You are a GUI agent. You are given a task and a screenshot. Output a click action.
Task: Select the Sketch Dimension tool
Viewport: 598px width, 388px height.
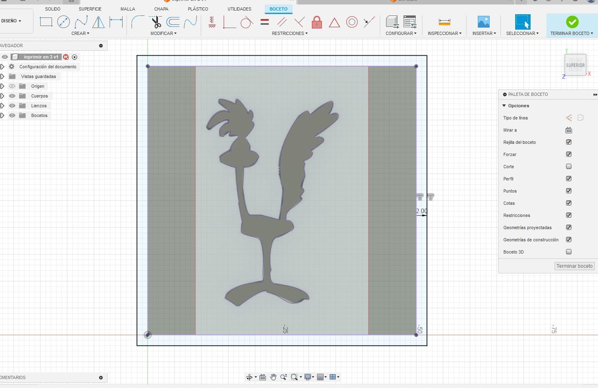point(116,22)
